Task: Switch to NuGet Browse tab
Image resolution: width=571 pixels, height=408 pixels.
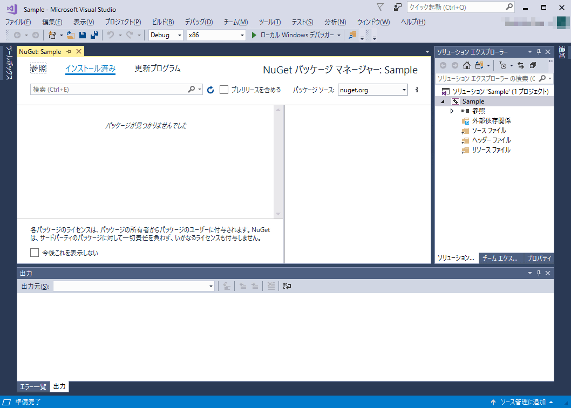Action: tap(38, 68)
